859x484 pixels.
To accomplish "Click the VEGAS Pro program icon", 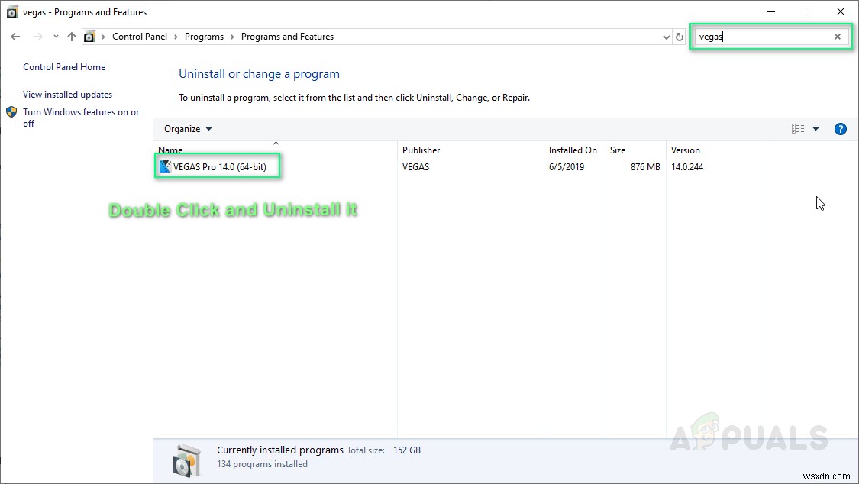I will [x=165, y=166].
